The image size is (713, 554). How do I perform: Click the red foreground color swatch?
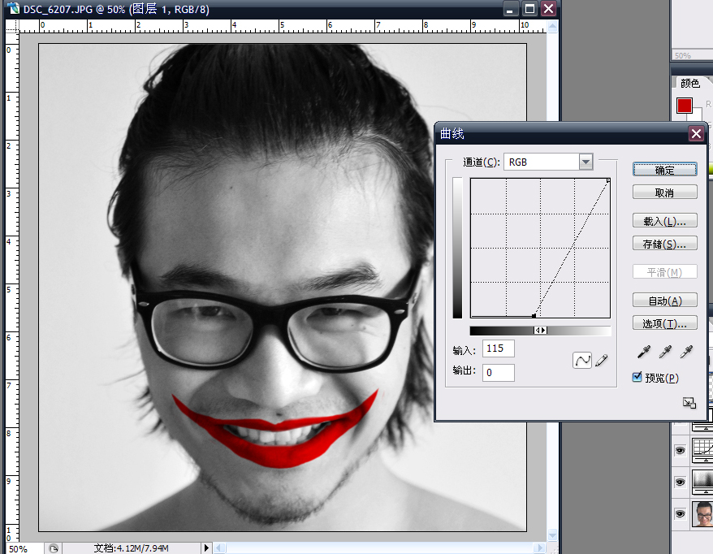tap(685, 106)
